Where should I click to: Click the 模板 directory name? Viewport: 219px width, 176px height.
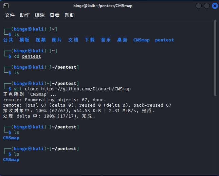tap(24, 40)
